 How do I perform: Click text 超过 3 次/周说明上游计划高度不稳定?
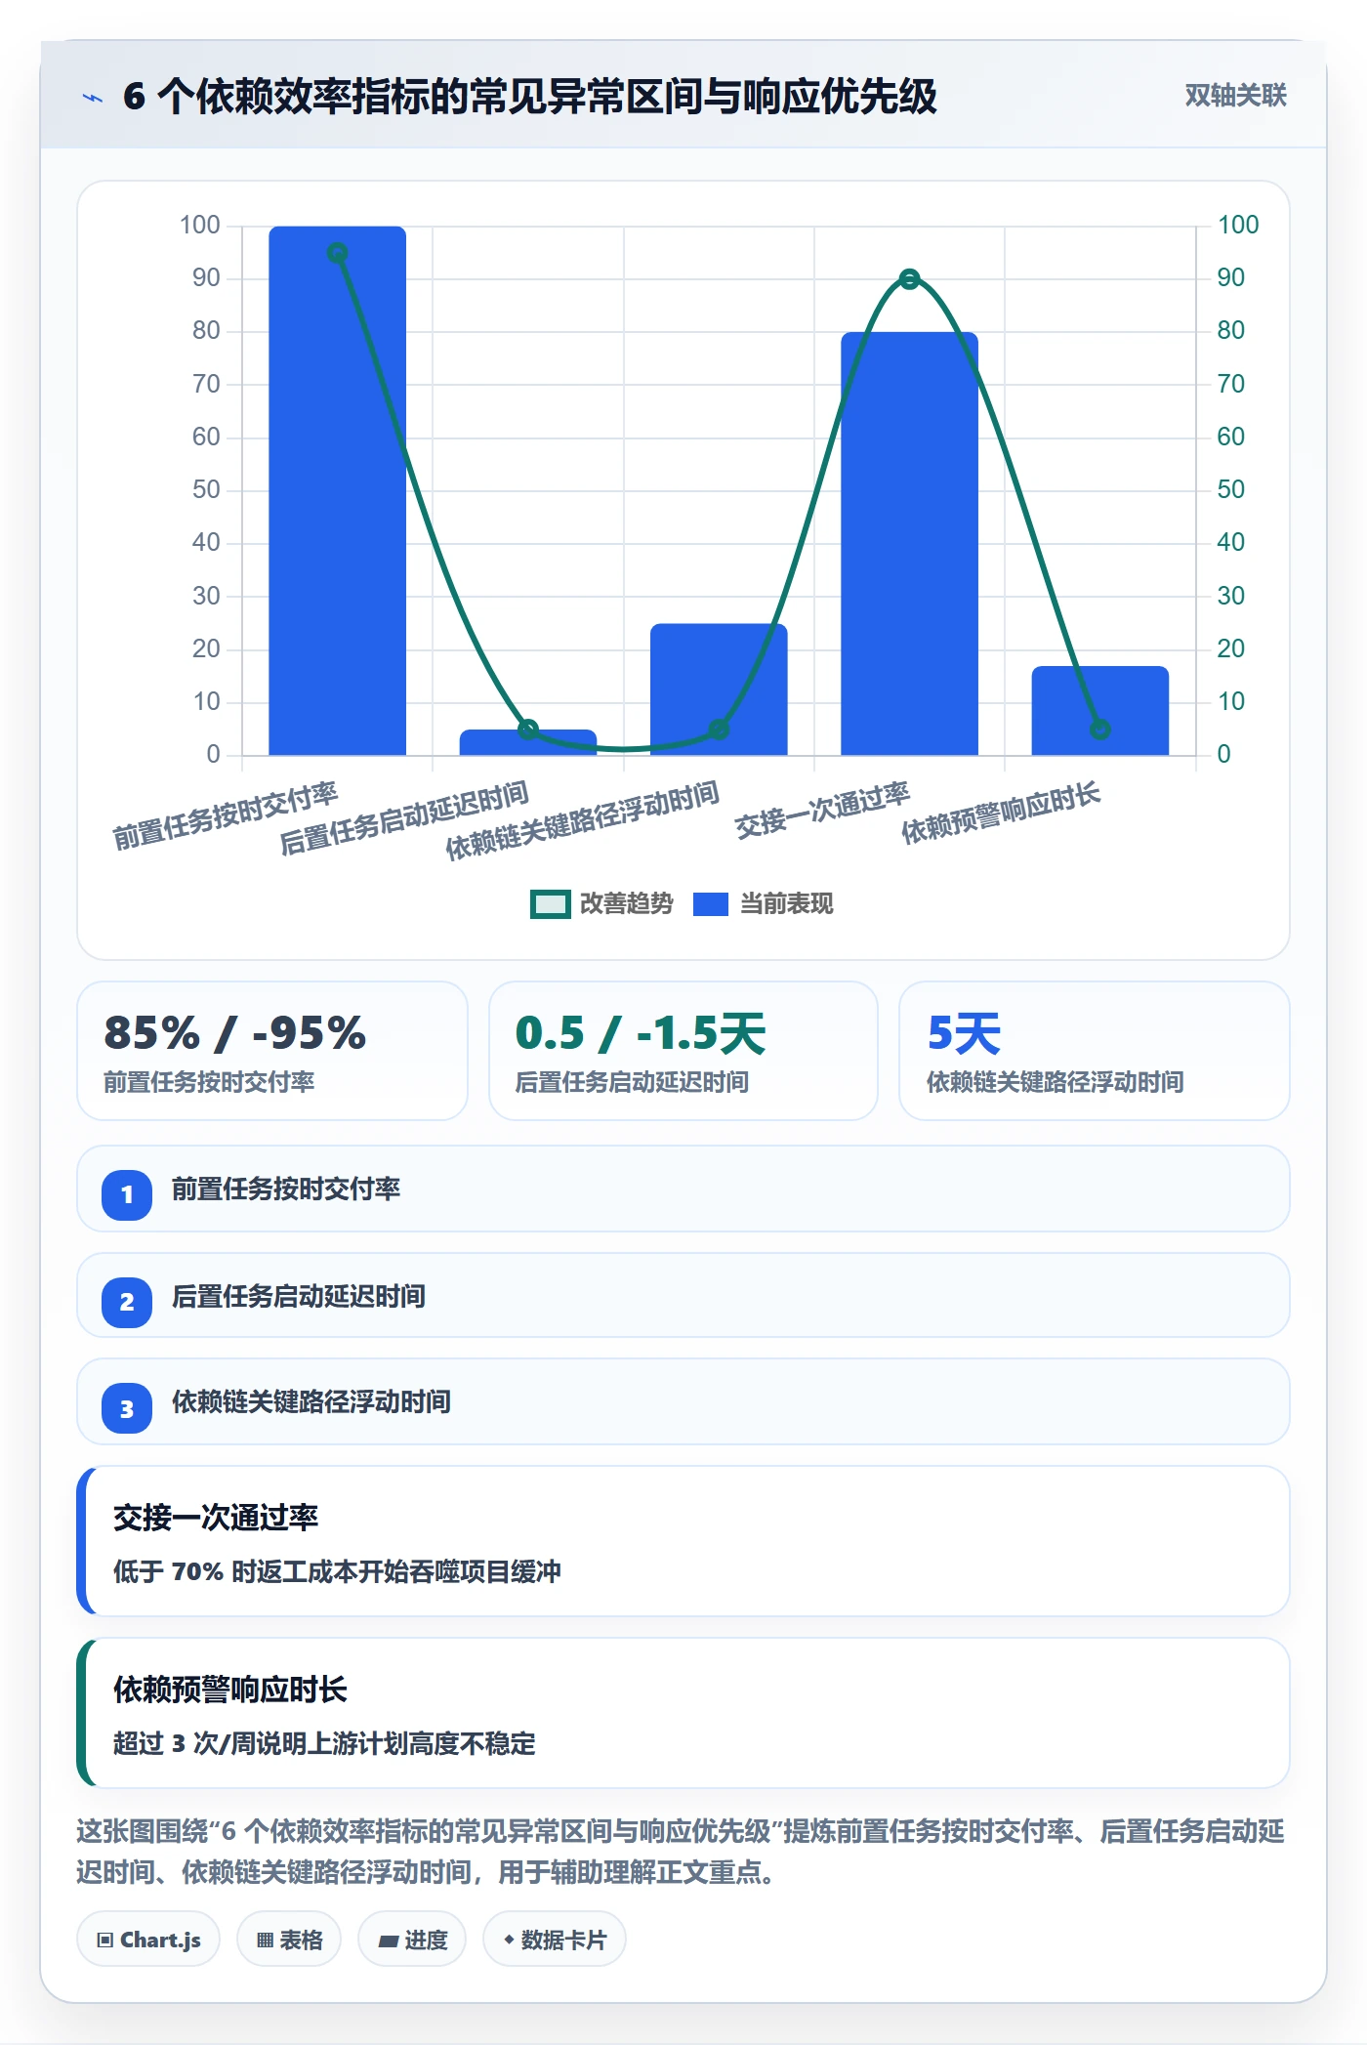click(324, 1743)
